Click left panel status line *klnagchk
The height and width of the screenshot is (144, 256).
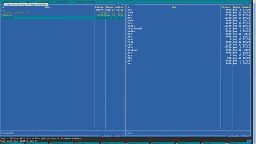point(8,133)
